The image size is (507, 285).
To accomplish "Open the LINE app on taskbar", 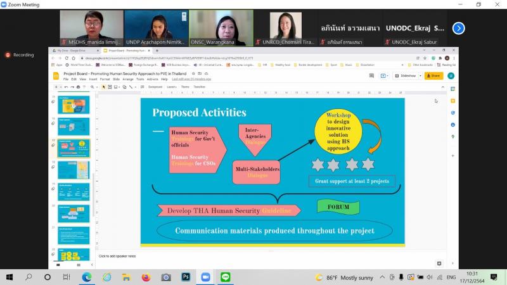I will click(x=226, y=277).
